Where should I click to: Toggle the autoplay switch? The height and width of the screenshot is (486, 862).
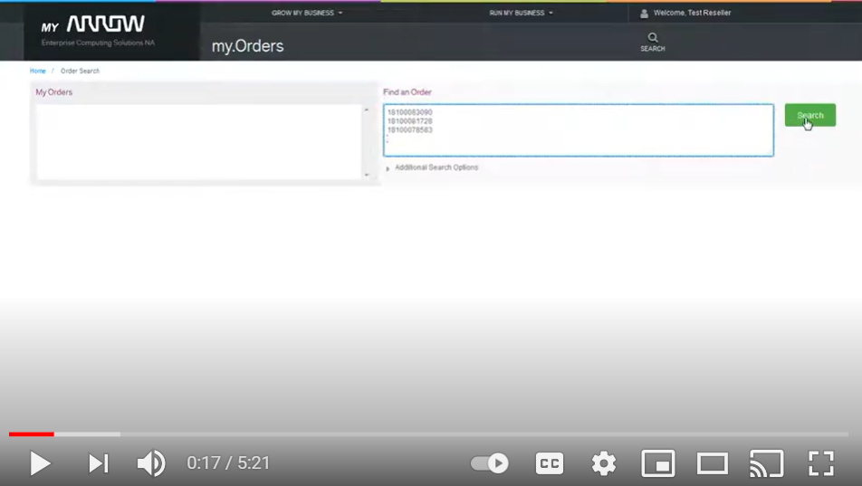click(490, 463)
